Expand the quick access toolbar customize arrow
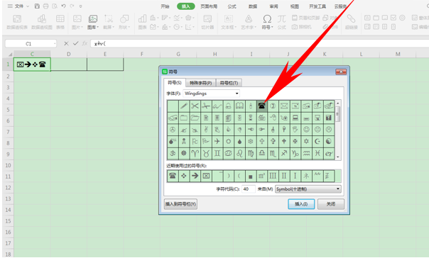429x258 pixels. (x=81, y=6)
